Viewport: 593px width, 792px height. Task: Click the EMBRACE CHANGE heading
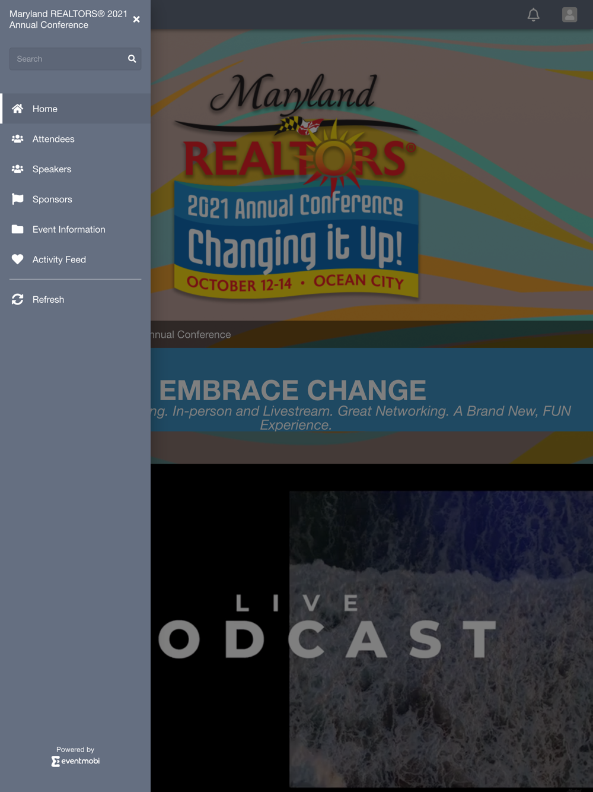pyautogui.click(x=293, y=390)
